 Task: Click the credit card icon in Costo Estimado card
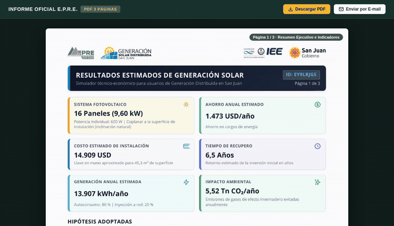pos(186,146)
